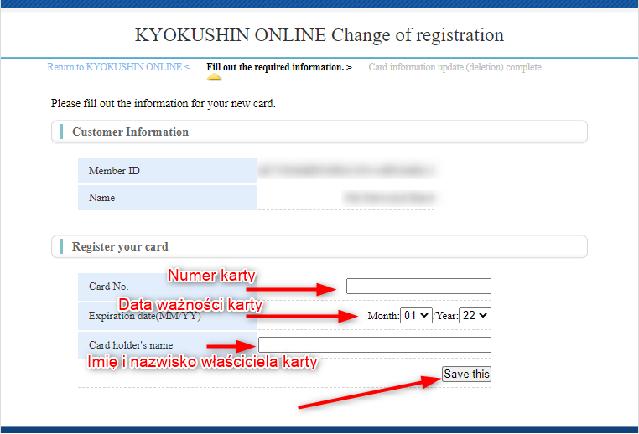639x434 pixels.
Task: Click the 'Customer Information' section heading
Action: point(131,132)
